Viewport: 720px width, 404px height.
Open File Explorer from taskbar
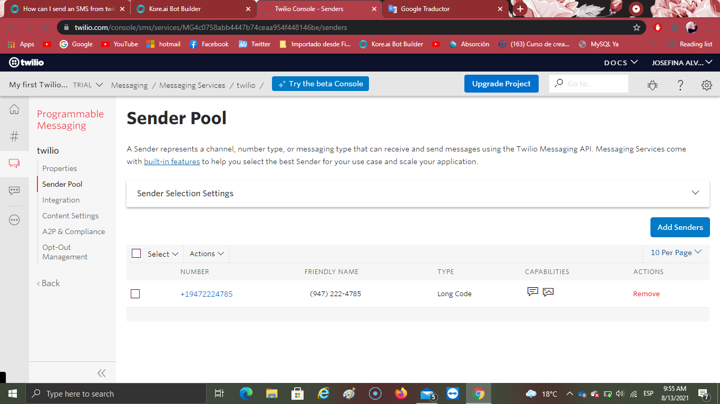pos(271,393)
